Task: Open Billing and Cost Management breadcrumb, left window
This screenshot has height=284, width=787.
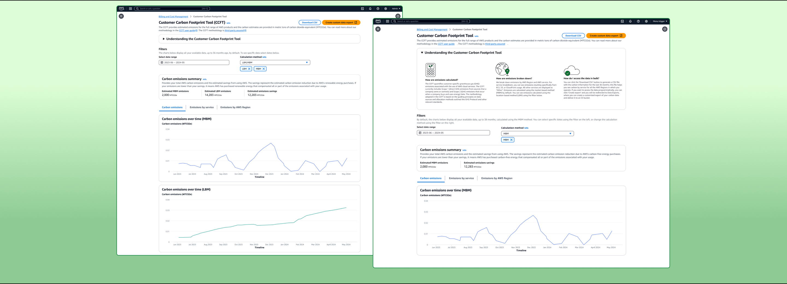Action: click(x=173, y=16)
